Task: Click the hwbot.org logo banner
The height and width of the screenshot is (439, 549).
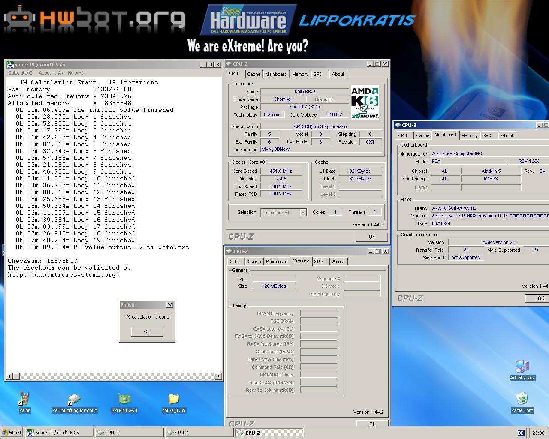Action: pos(94,19)
